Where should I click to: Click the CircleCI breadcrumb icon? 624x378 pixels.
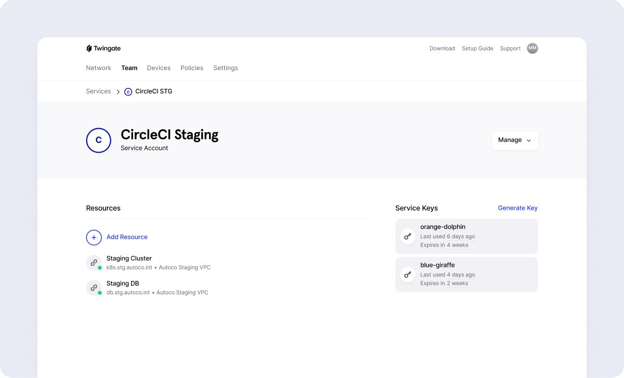coord(128,92)
